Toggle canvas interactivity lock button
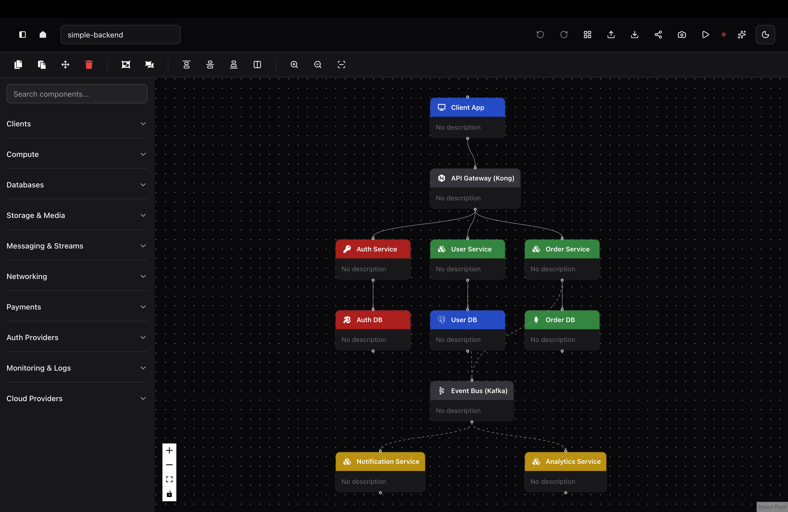This screenshot has width=788, height=512. [x=169, y=494]
